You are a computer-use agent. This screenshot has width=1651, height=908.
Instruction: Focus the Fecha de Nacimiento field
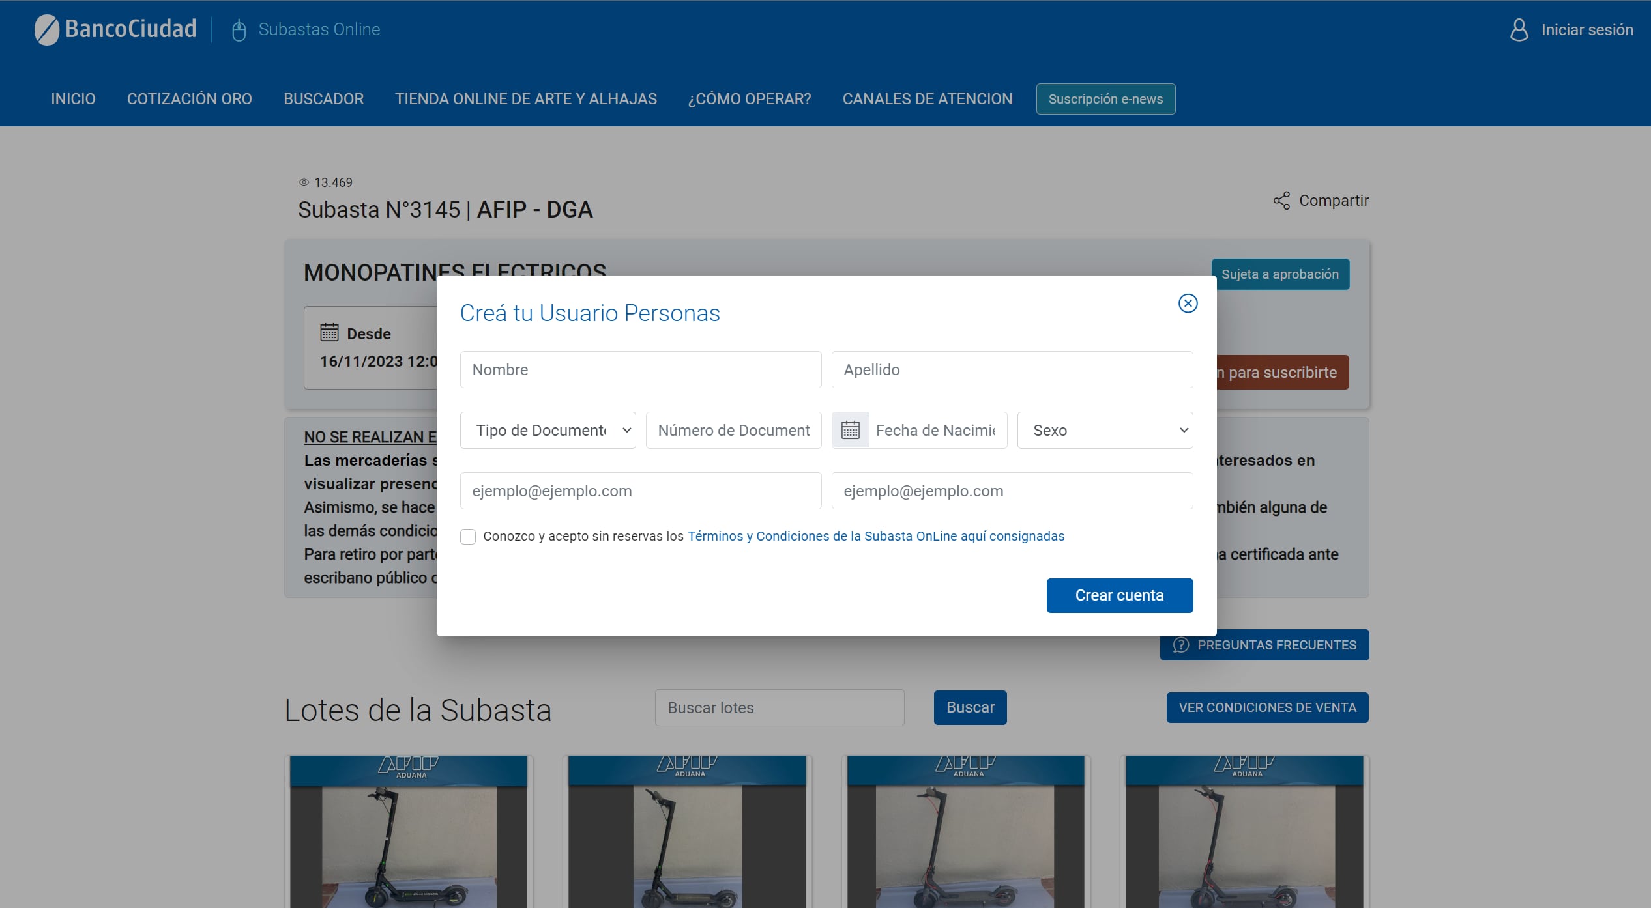click(x=938, y=430)
